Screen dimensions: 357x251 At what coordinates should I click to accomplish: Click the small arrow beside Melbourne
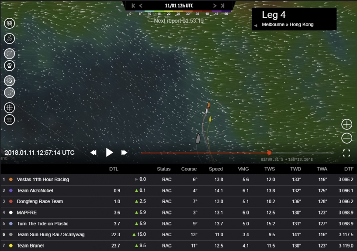click(x=256, y=25)
